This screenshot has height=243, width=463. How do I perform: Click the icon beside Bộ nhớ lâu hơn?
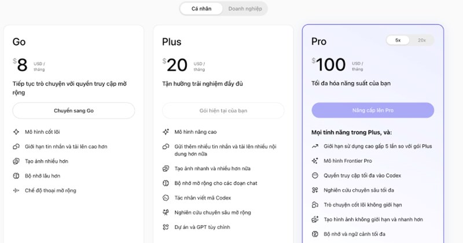pyautogui.click(x=16, y=175)
